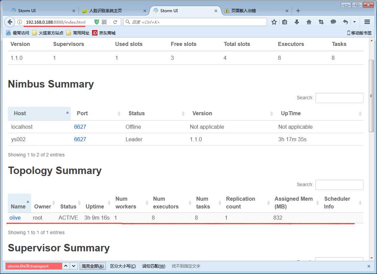Image resolution: width=377 pixels, height=274 pixels.
Task: Open a new tab with plus button
Action: (x=298, y=11)
